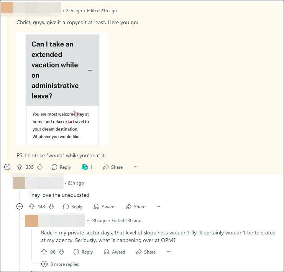Collapse the top comment thread
The image size is (284, 272).
coord(7,167)
